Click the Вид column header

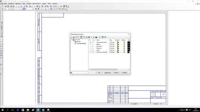point(111,40)
